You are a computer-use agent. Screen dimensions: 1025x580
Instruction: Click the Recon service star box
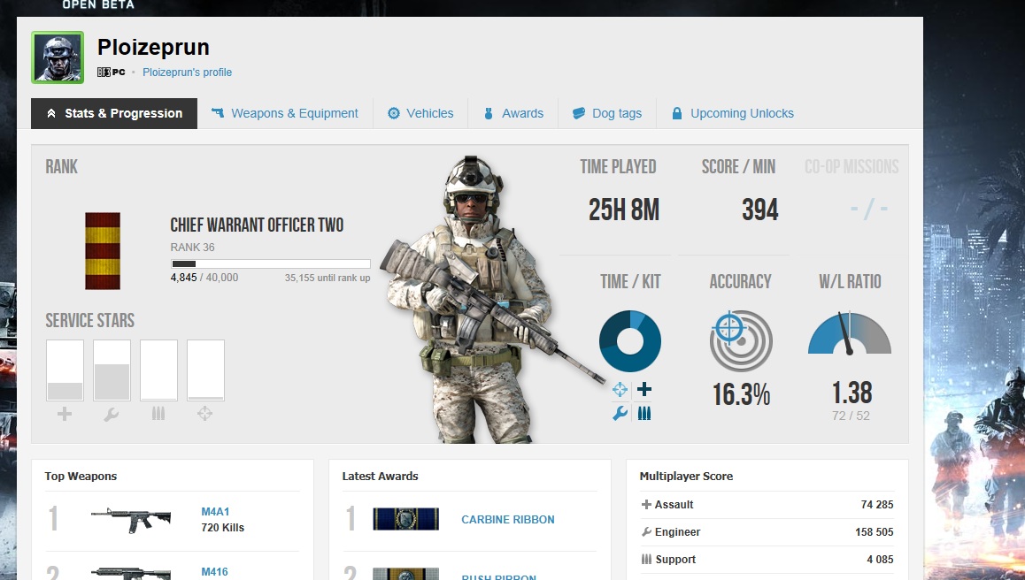point(206,370)
